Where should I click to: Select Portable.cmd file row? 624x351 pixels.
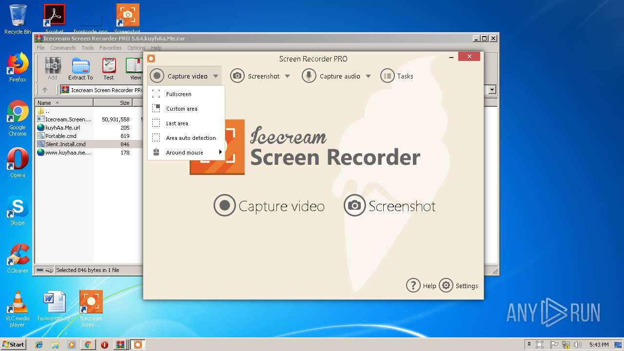pos(88,136)
